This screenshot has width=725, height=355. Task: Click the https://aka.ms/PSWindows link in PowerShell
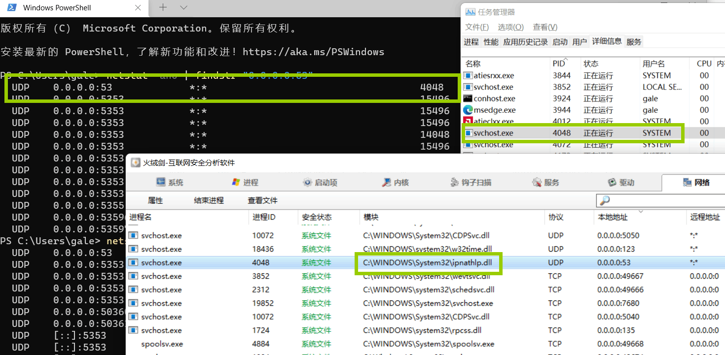click(313, 52)
